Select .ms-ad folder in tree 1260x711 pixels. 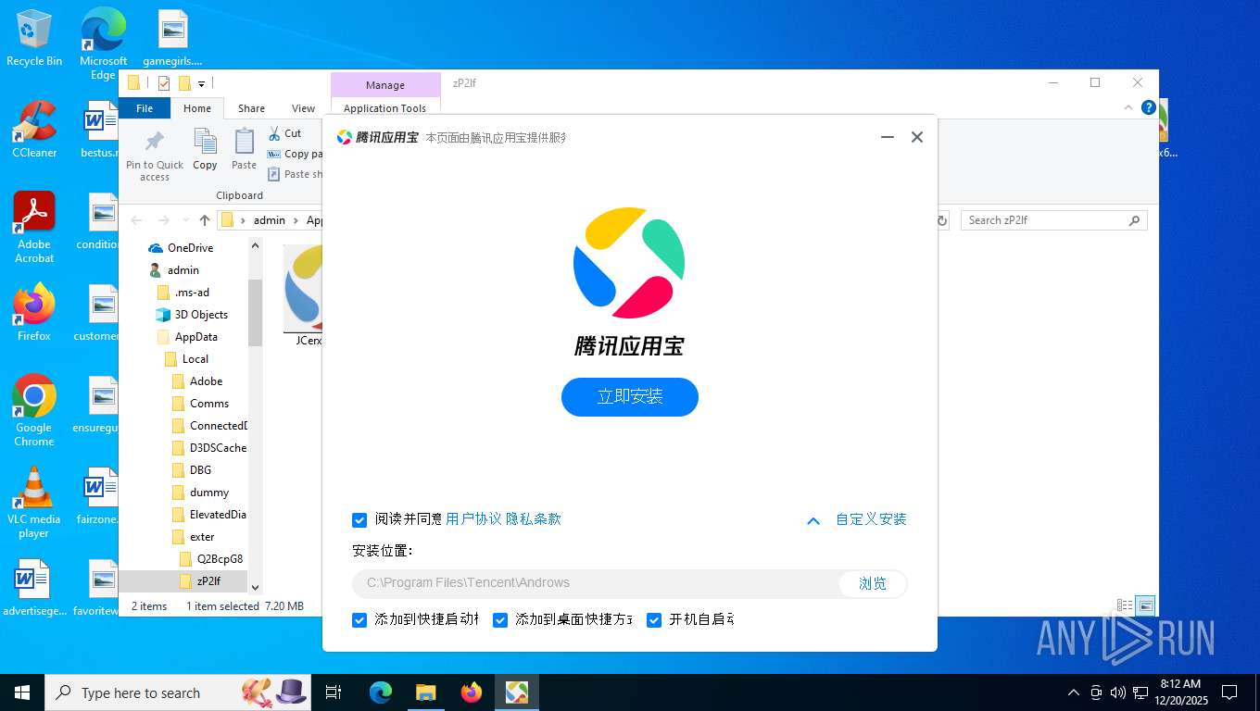[192, 293]
